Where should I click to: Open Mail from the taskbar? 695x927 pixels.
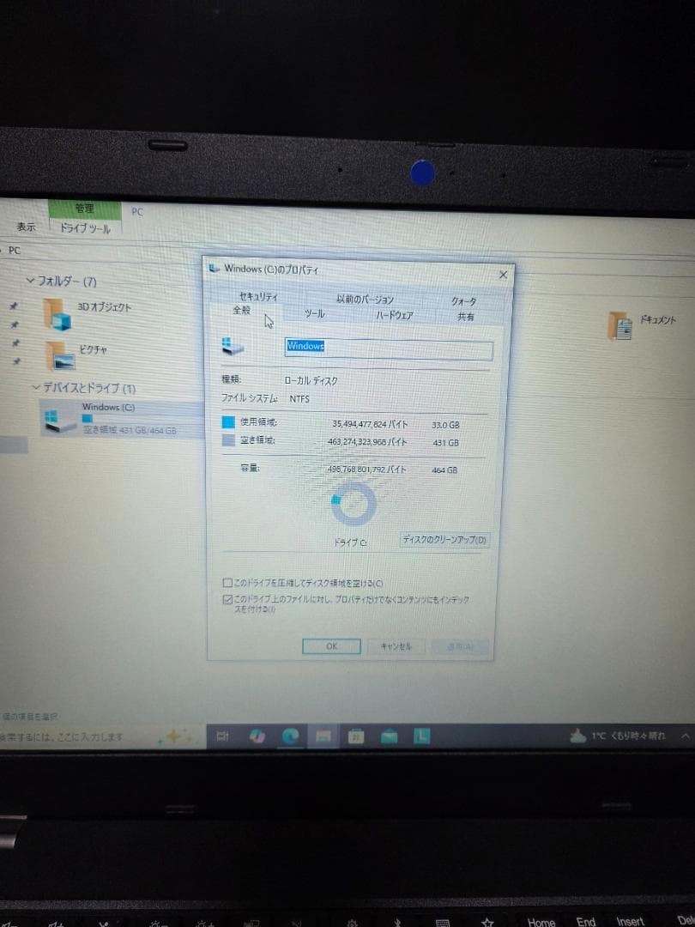pyautogui.click(x=389, y=736)
